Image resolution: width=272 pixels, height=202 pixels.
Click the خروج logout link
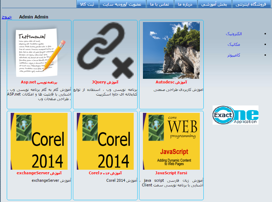tap(7, 17)
